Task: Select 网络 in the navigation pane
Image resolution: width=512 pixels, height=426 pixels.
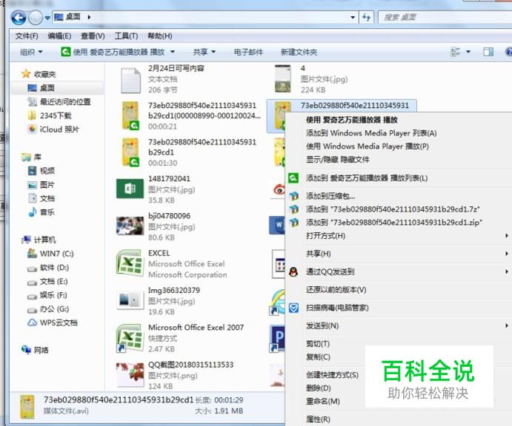Action: click(35, 350)
